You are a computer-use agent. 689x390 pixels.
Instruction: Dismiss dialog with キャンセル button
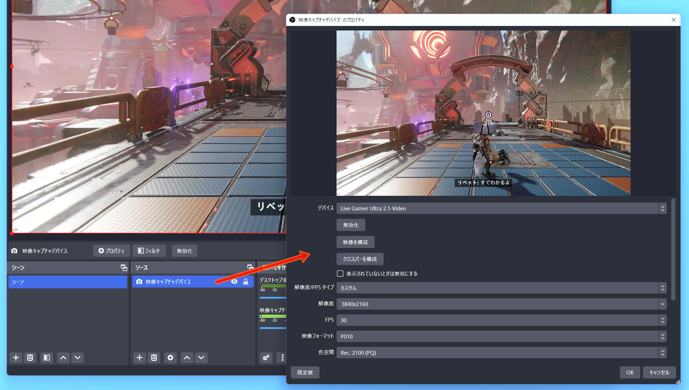[659, 372]
